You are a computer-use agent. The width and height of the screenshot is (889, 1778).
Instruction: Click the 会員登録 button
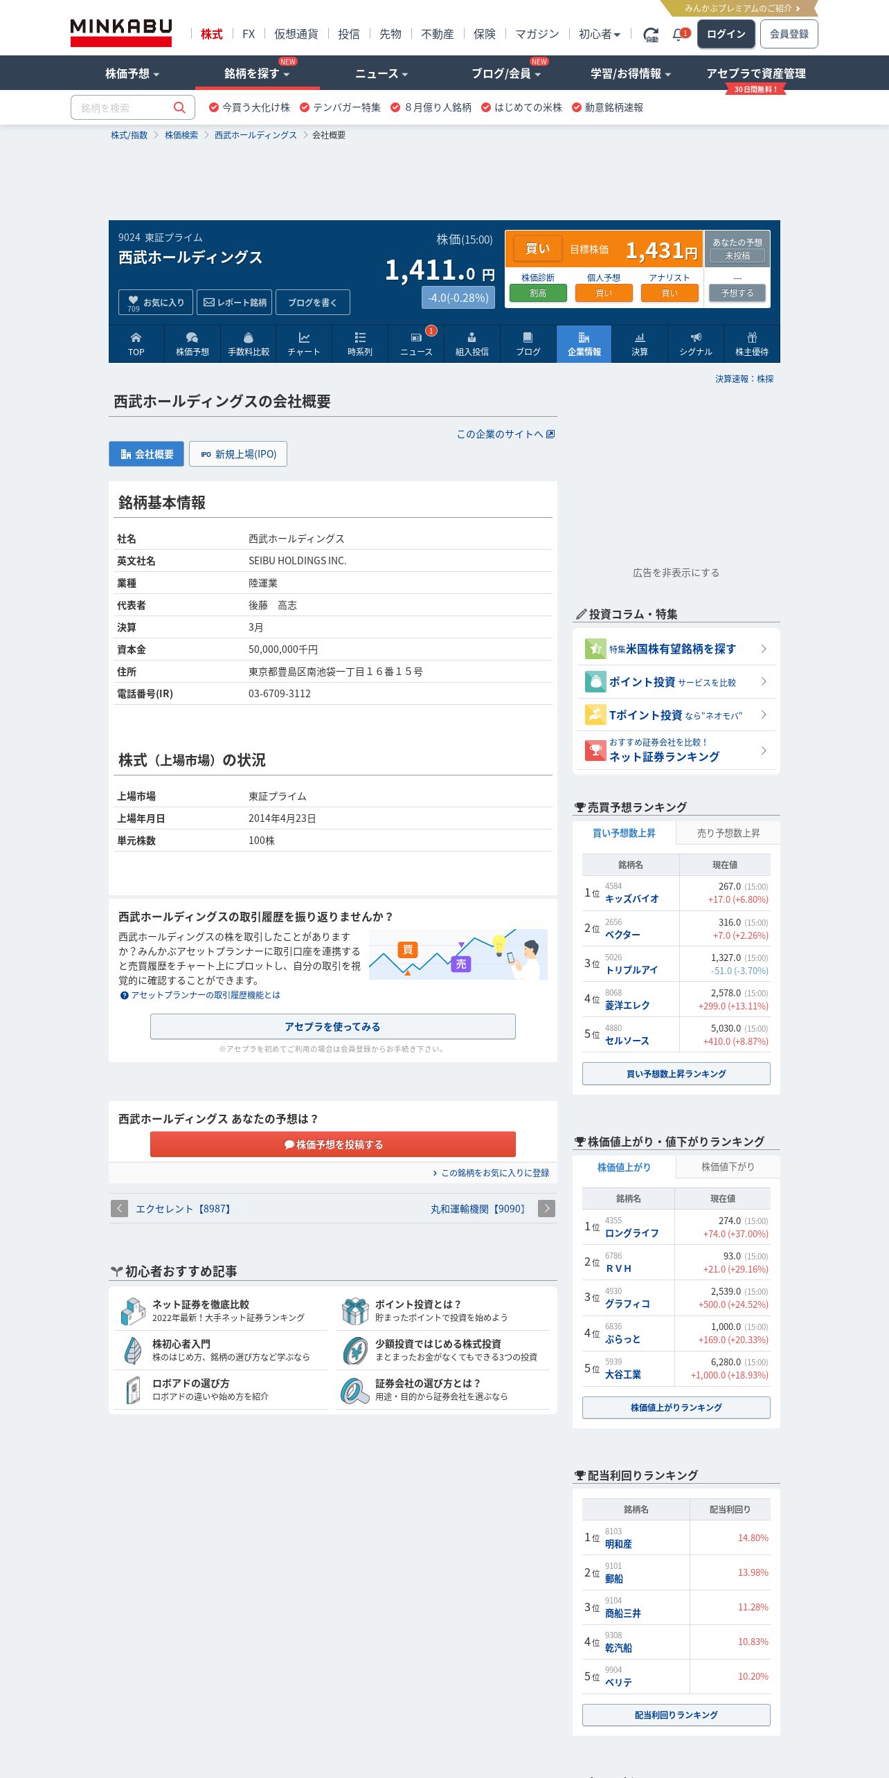tap(789, 34)
